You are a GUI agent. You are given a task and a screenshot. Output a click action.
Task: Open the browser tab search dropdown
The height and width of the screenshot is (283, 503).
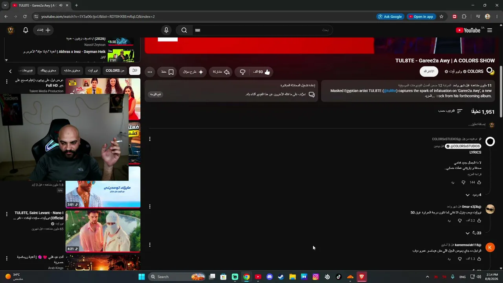tap(5, 6)
